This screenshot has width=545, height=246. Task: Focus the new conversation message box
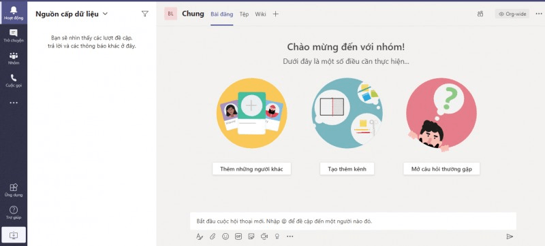(x=353, y=221)
